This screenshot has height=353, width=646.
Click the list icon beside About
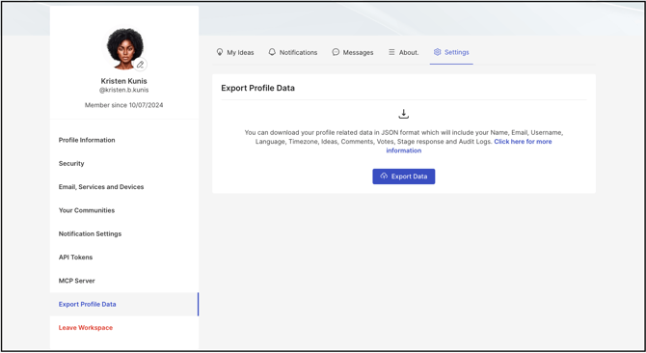391,52
